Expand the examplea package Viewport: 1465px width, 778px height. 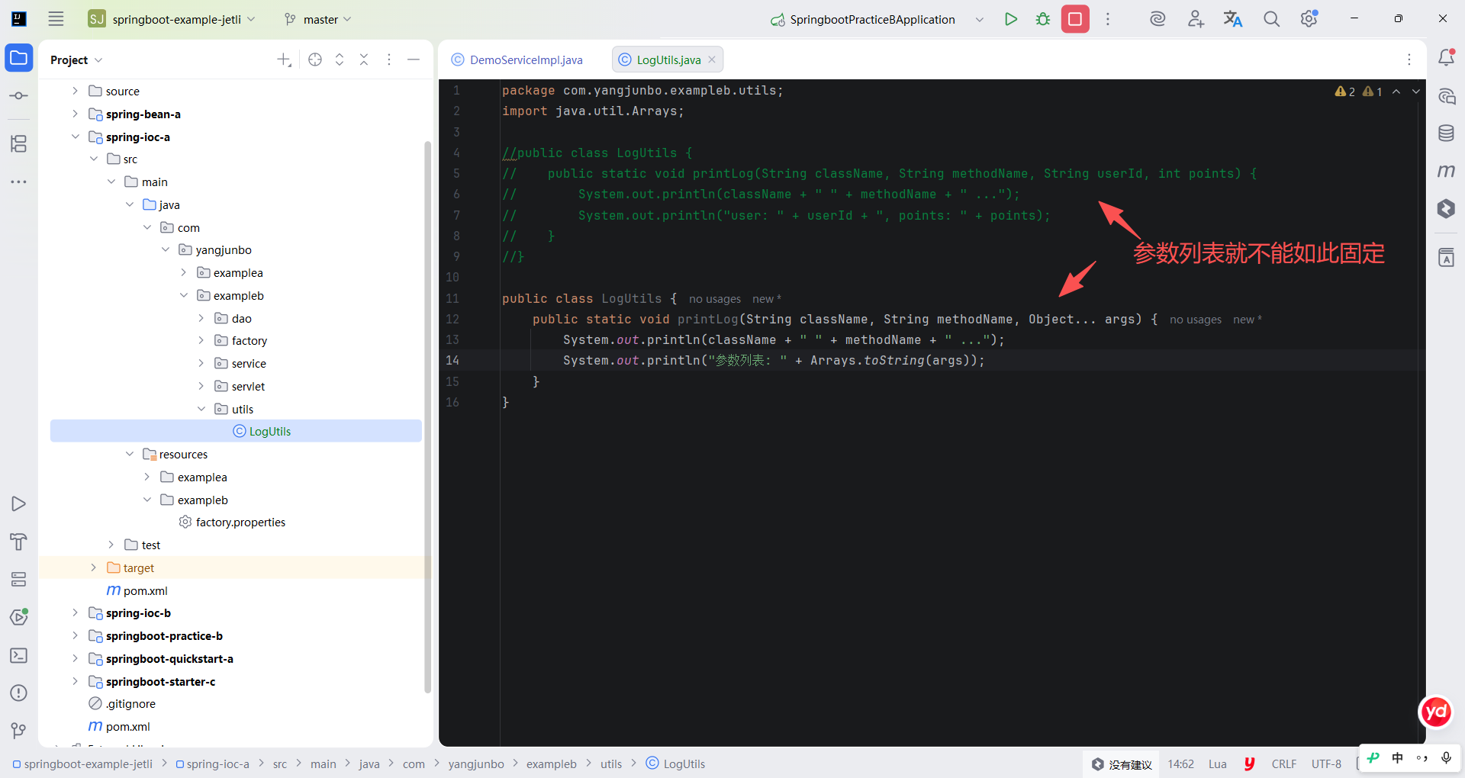(x=183, y=272)
